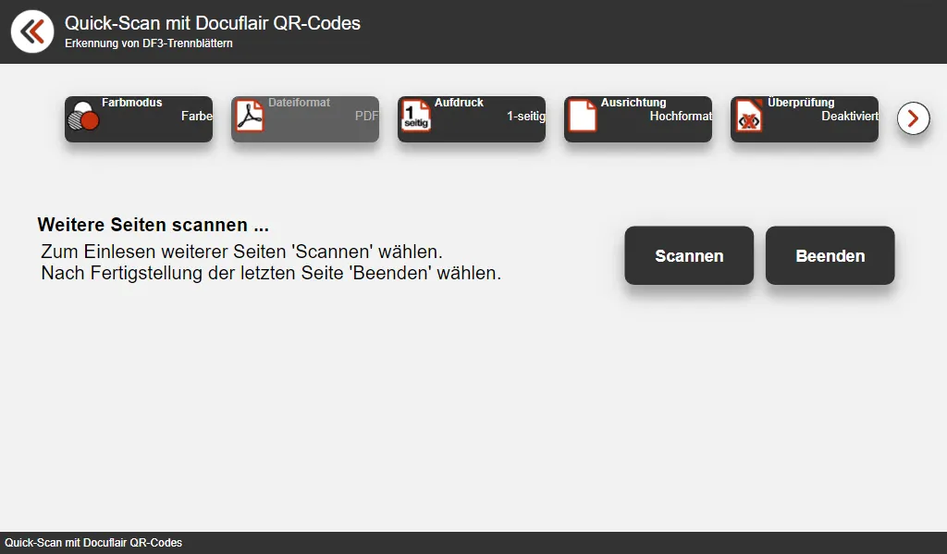Open the greyed Dateiformat PDF value
This screenshot has height=554, width=947.
(366, 117)
